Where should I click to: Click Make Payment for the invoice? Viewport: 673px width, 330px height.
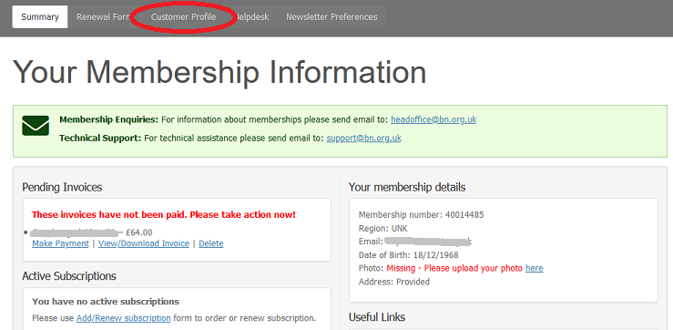click(x=60, y=243)
